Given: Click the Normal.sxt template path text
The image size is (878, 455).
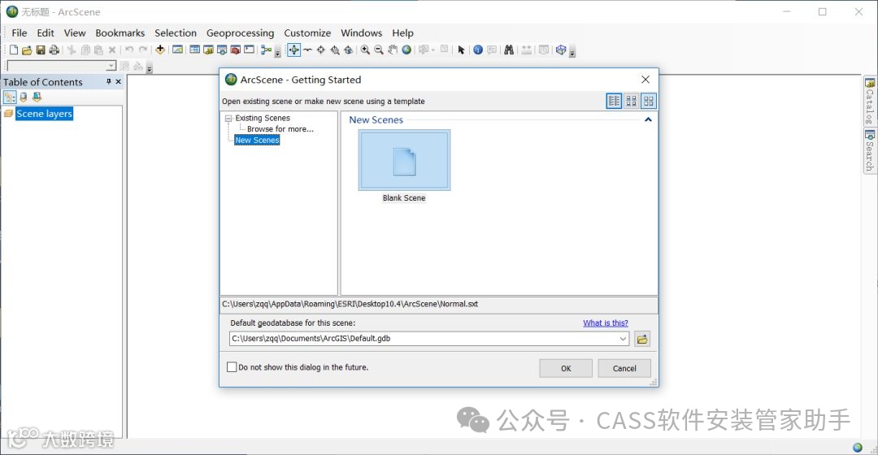Looking at the screenshot, I should click(350, 304).
